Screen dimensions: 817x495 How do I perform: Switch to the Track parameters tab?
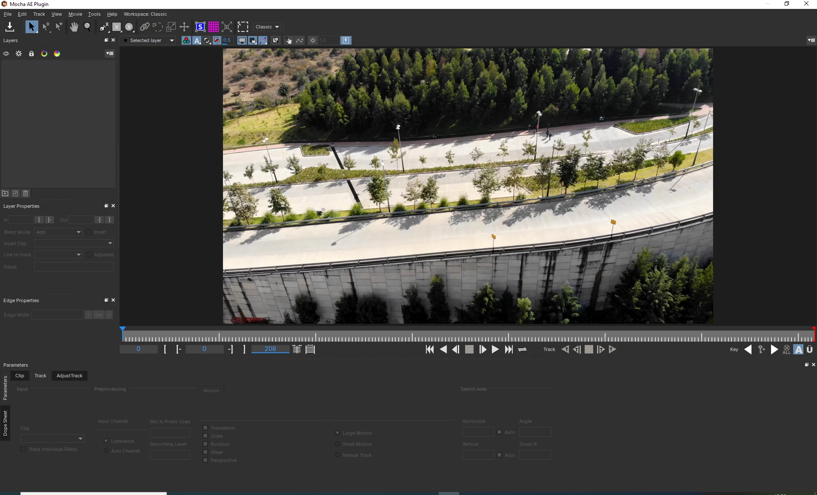coord(40,376)
